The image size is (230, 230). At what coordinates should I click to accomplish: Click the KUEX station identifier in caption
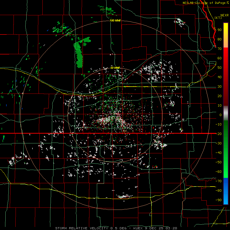pyautogui.click(x=138, y=228)
